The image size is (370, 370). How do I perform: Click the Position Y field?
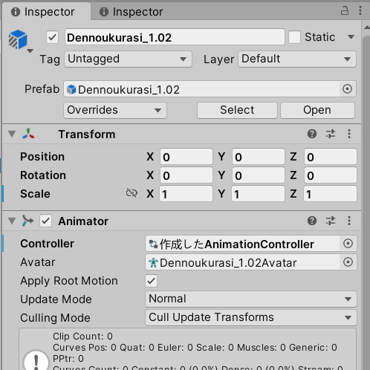coord(259,157)
